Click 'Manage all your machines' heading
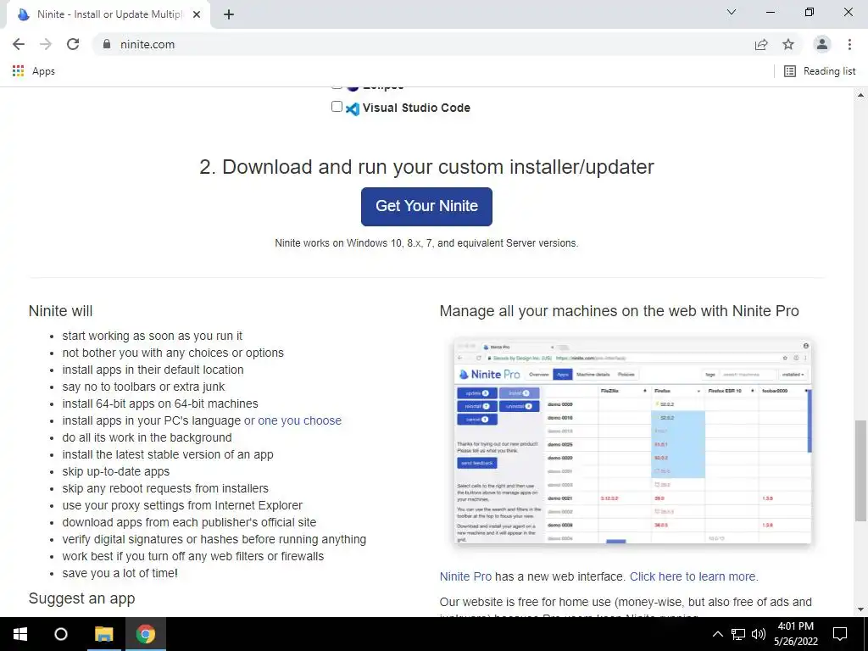 coord(619,310)
